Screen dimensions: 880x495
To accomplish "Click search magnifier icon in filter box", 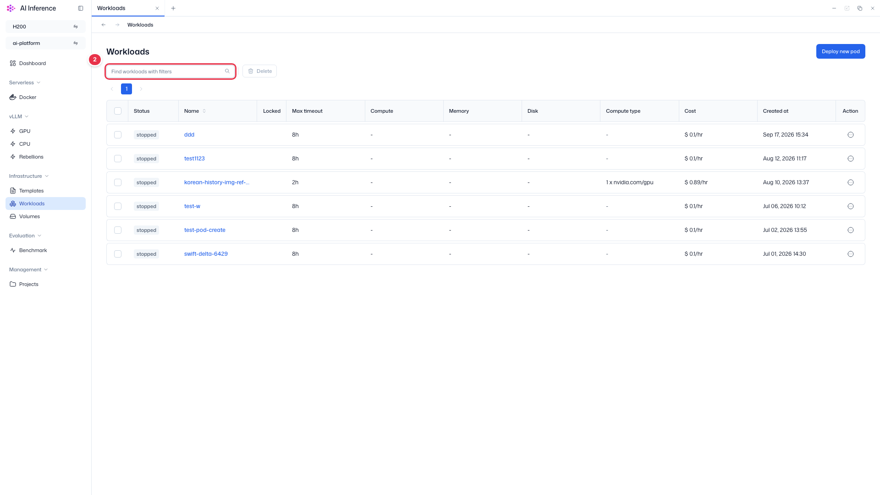I will pos(227,71).
